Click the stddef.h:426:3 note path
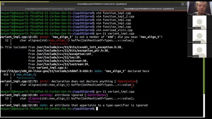Image resolution: width=212 pixels, height=119 pixels. coord(46,71)
